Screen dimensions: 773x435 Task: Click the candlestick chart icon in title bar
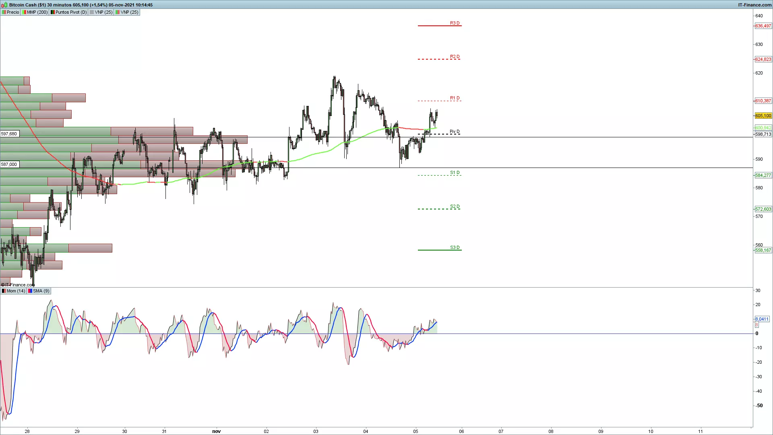pos(4,5)
